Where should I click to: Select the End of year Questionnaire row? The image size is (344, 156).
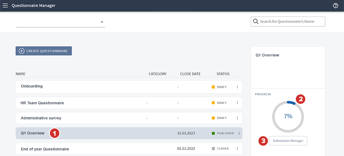[129, 149]
